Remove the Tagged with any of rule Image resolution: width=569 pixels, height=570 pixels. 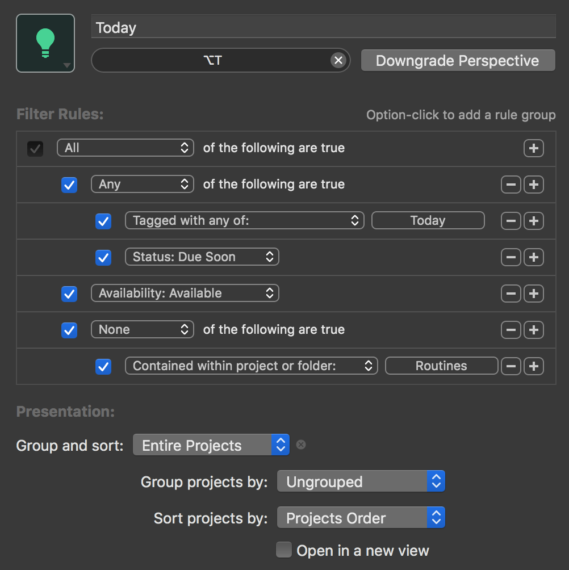coord(511,221)
